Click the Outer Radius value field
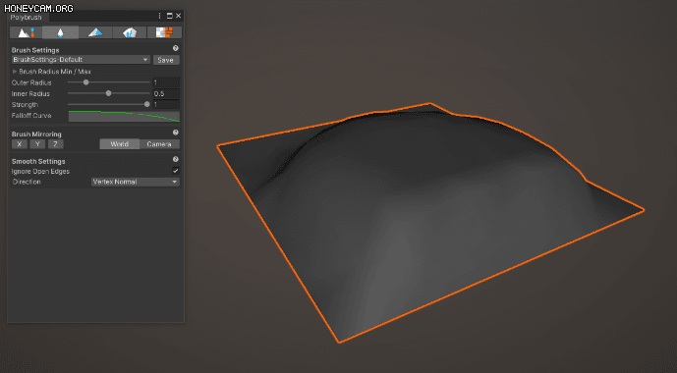 pos(166,82)
